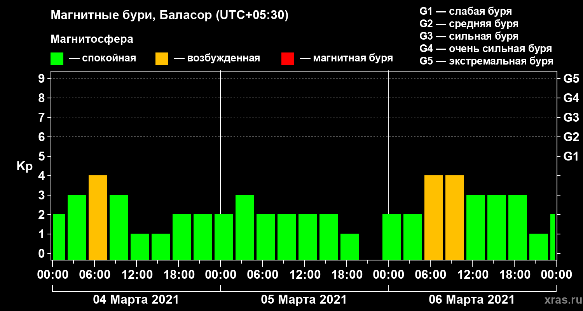The width and height of the screenshot is (583, 311).
Task: Click the green 'спокойная' legend swatch
Action: click(x=57, y=59)
